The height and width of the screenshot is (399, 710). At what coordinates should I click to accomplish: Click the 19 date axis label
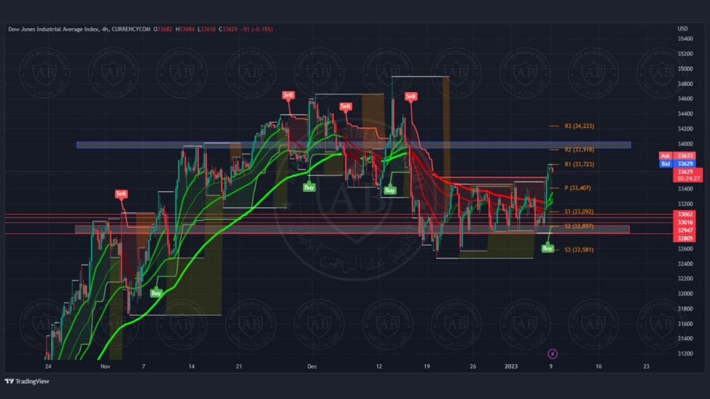click(x=427, y=366)
